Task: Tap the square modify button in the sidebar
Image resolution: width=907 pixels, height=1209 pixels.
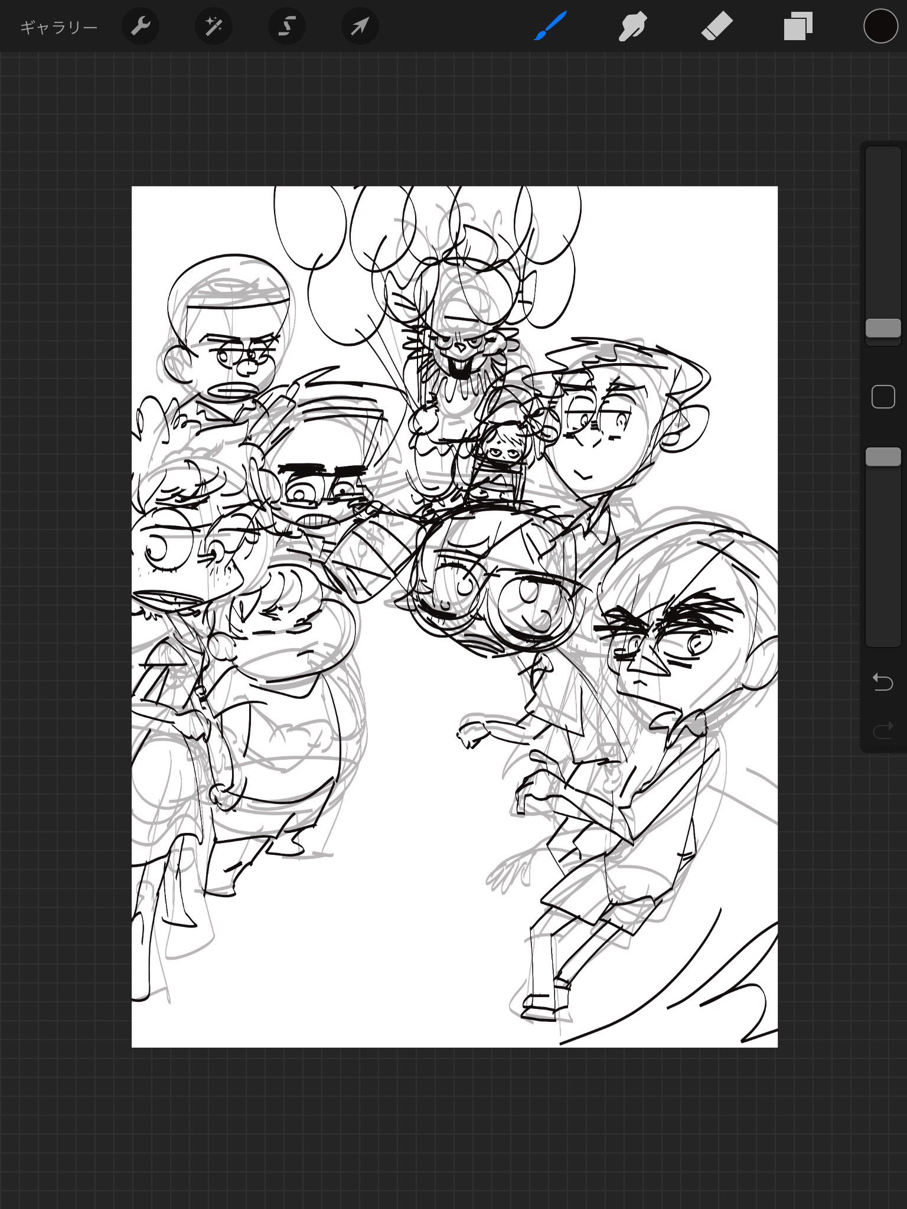Action: coord(883,397)
